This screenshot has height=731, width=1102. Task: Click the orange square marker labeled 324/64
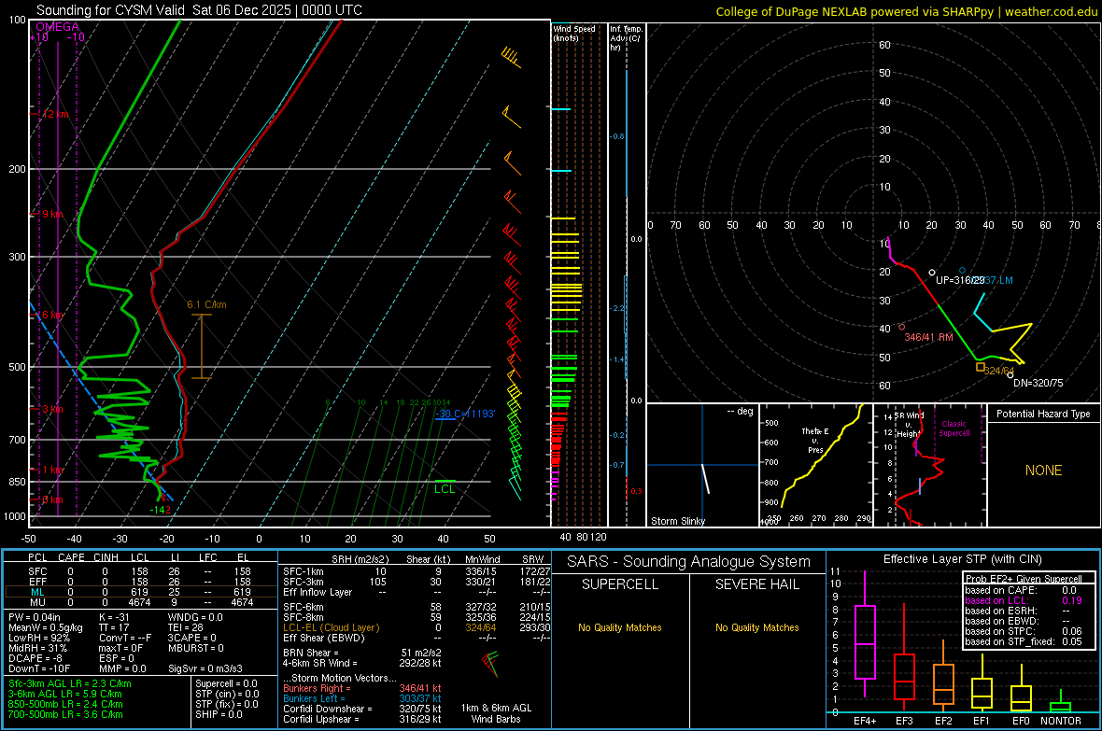[x=981, y=367]
